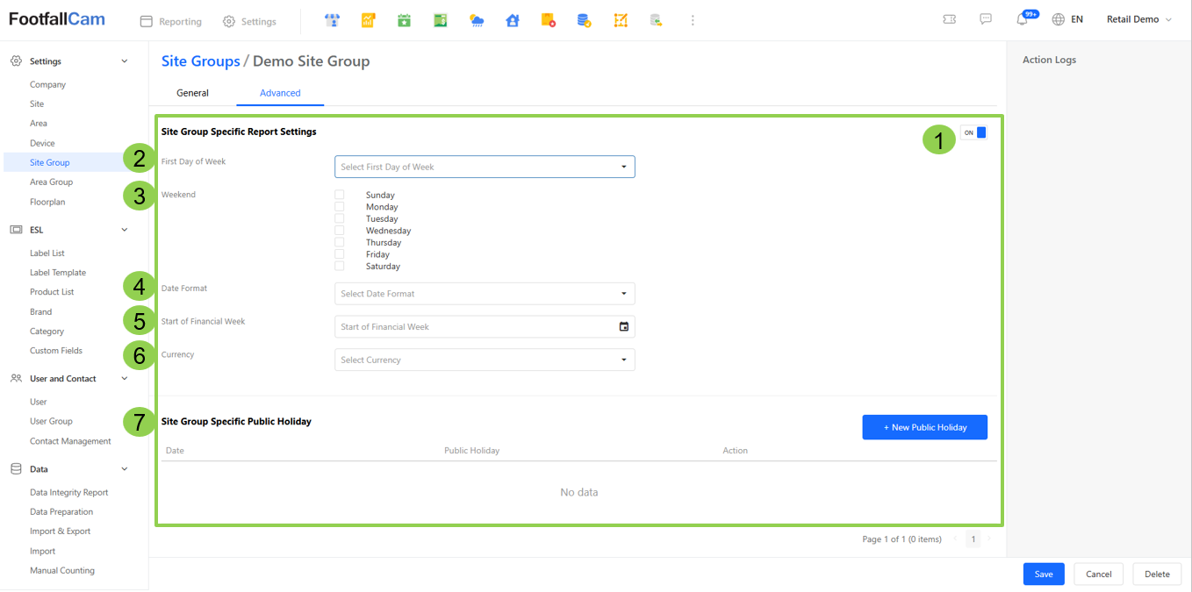Open the First Day of Week dropdown
Screen dimensions: 1192x592
[x=485, y=167]
